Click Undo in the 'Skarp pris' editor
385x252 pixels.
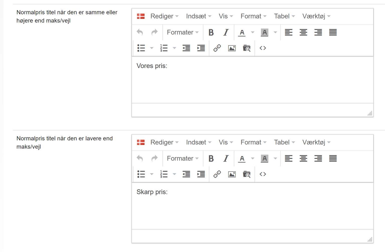point(140,158)
